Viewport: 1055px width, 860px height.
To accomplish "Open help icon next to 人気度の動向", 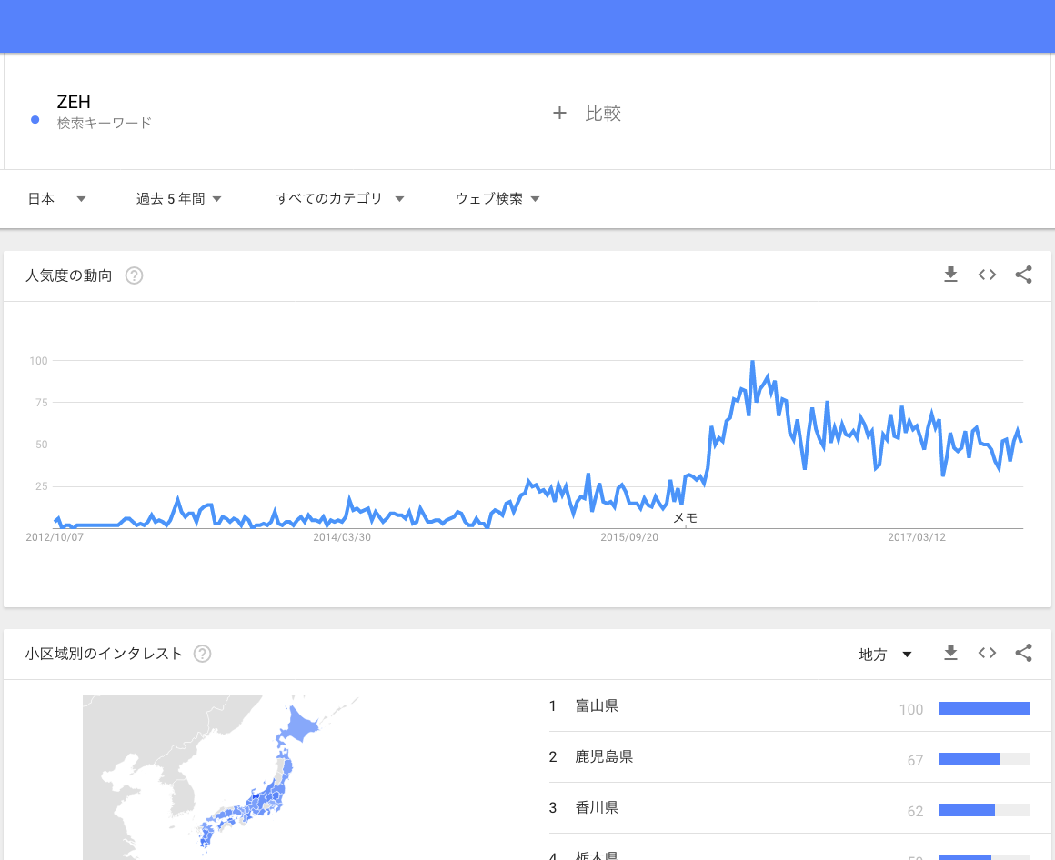I will pos(134,275).
